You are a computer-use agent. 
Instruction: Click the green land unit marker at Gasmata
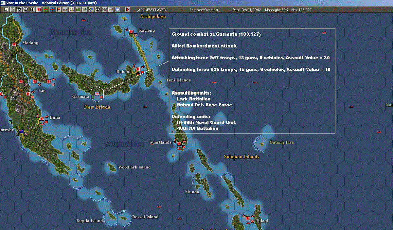tap(93, 97)
